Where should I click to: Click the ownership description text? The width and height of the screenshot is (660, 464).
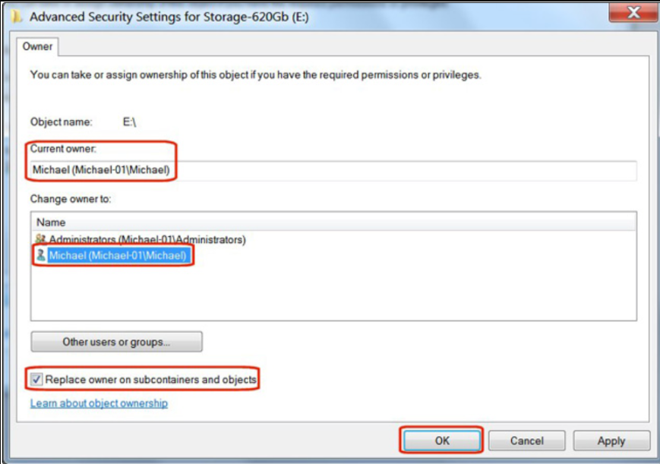pos(255,75)
